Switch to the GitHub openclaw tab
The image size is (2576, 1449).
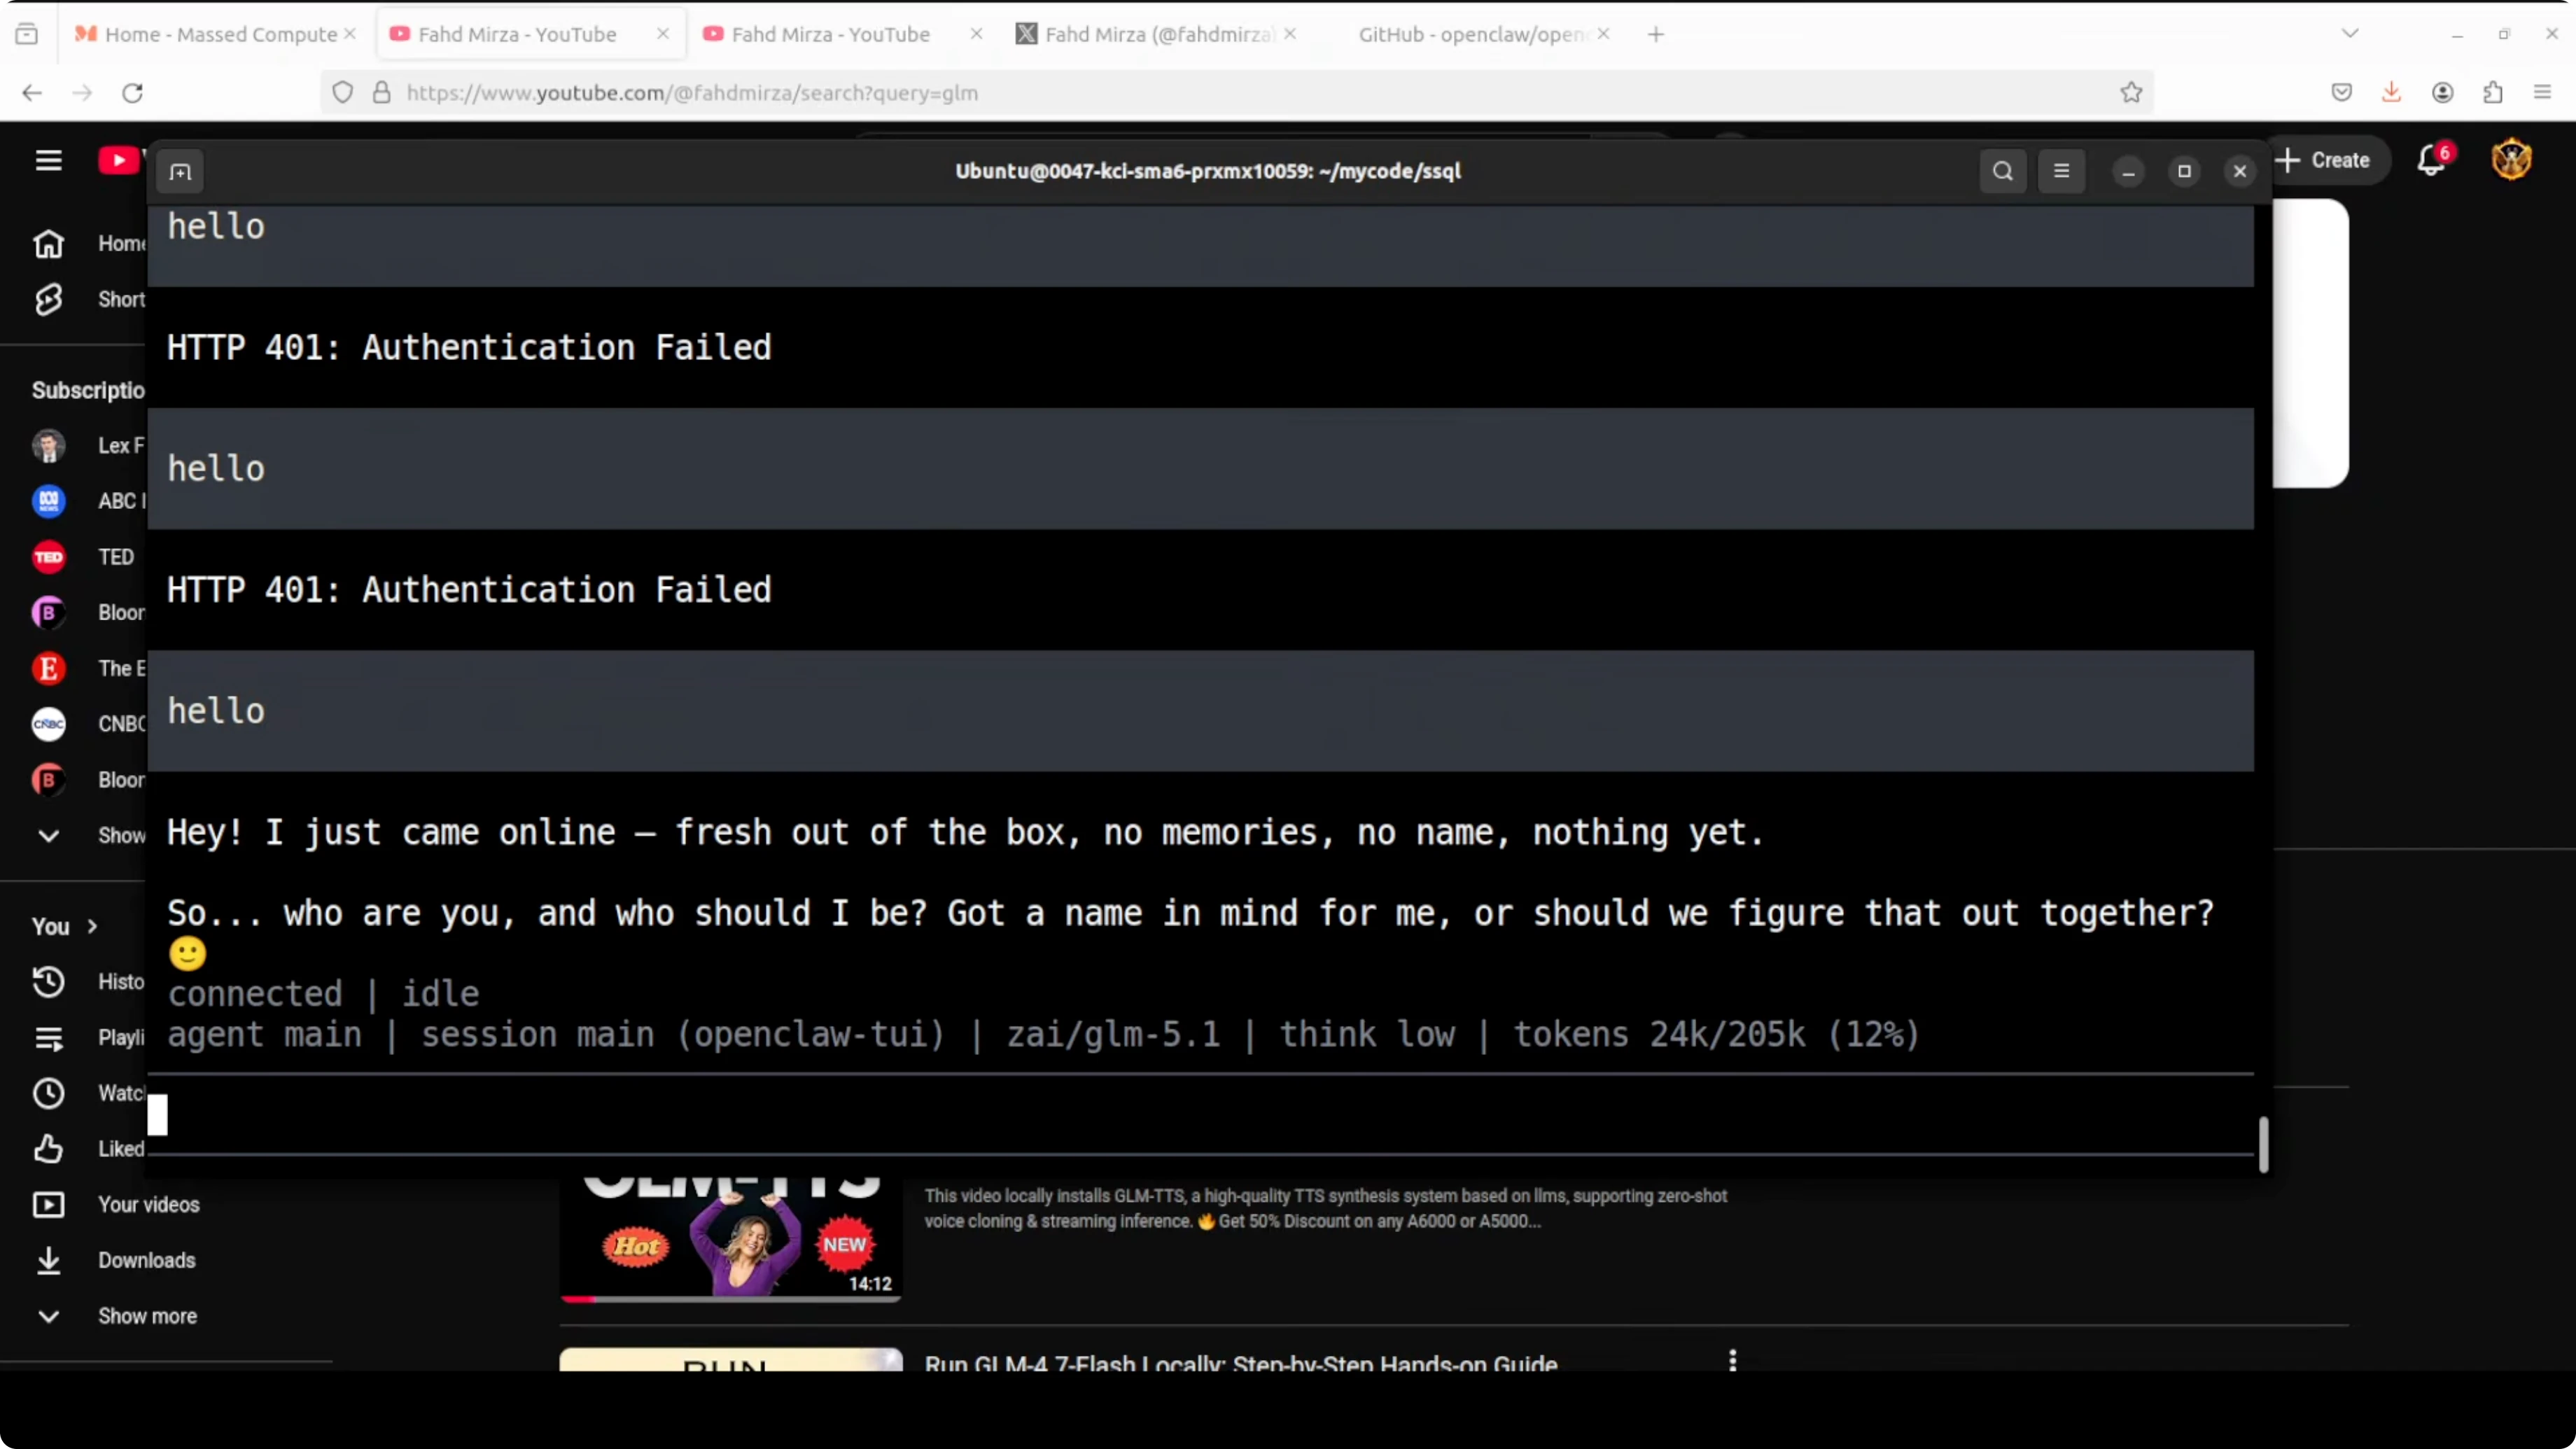click(1470, 34)
